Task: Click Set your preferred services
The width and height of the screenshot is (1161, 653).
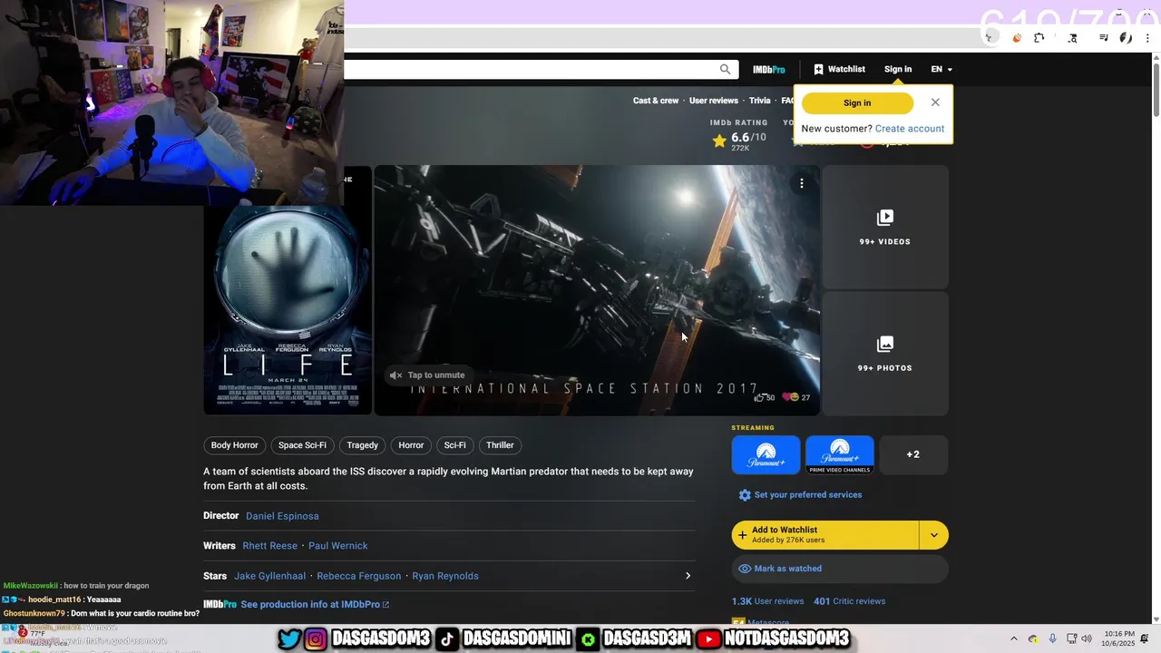Action: click(800, 495)
